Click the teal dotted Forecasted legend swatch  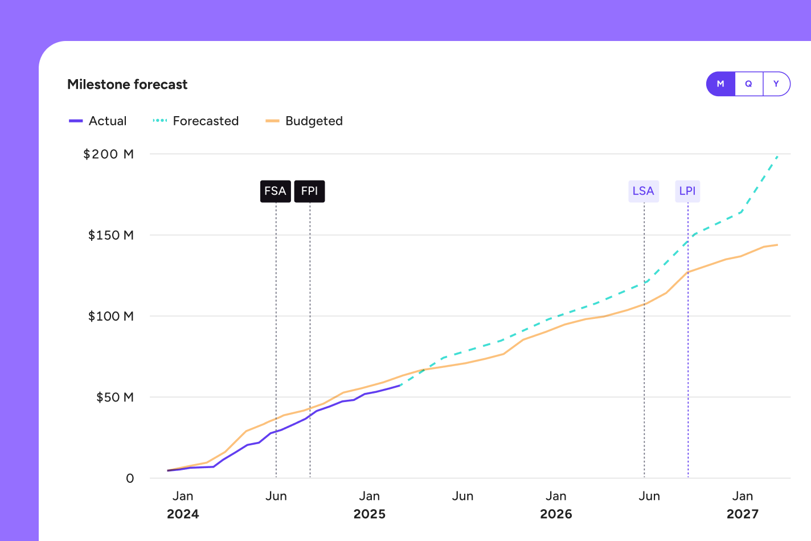point(160,121)
